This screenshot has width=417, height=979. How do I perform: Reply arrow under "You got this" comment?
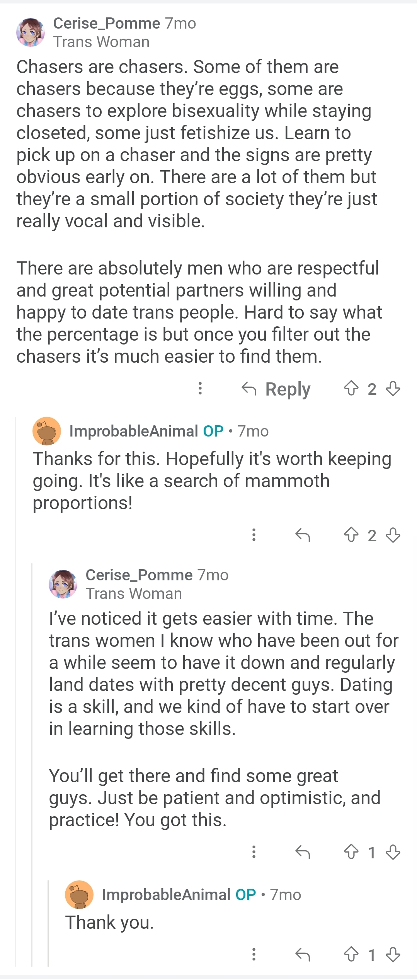tap(302, 852)
